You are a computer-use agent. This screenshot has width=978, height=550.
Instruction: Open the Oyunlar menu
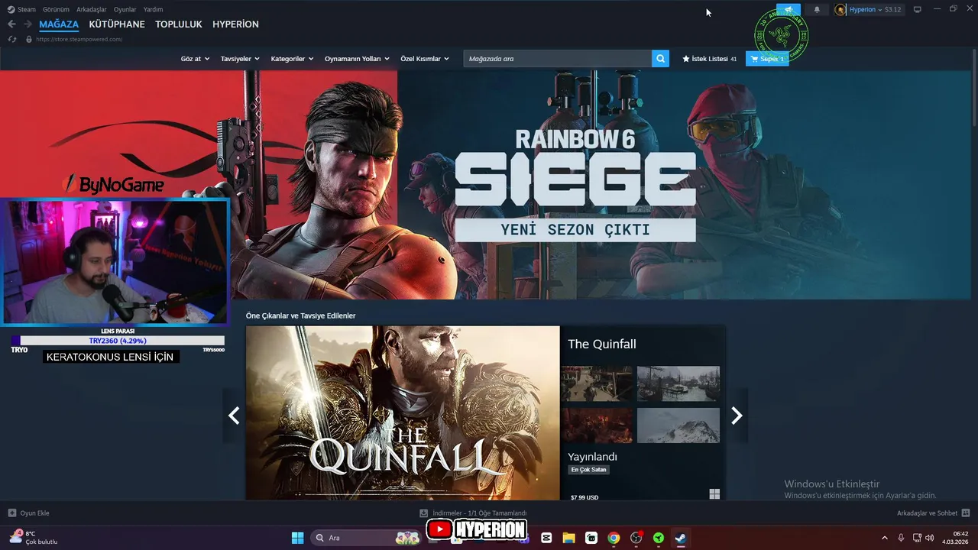coord(125,9)
